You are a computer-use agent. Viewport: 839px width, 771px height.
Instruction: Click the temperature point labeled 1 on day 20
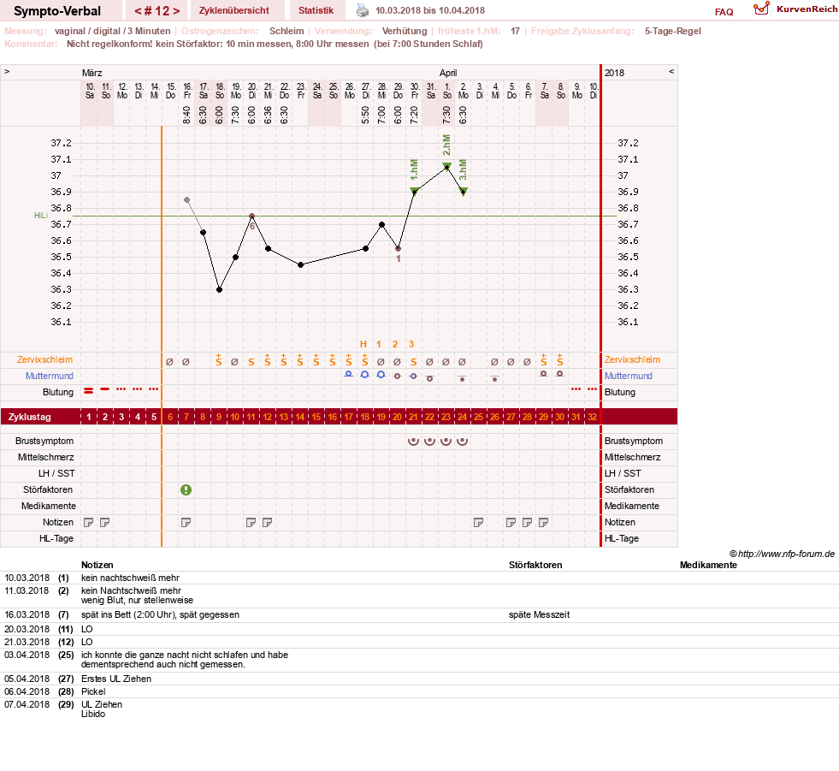point(398,249)
